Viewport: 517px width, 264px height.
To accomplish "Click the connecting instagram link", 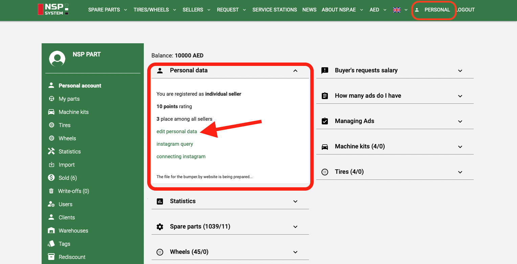I will pyautogui.click(x=181, y=157).
